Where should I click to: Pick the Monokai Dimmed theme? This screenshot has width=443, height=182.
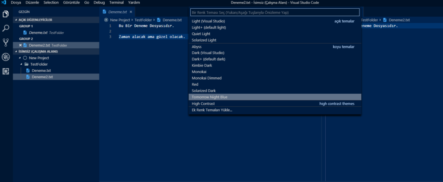point(275,78)
